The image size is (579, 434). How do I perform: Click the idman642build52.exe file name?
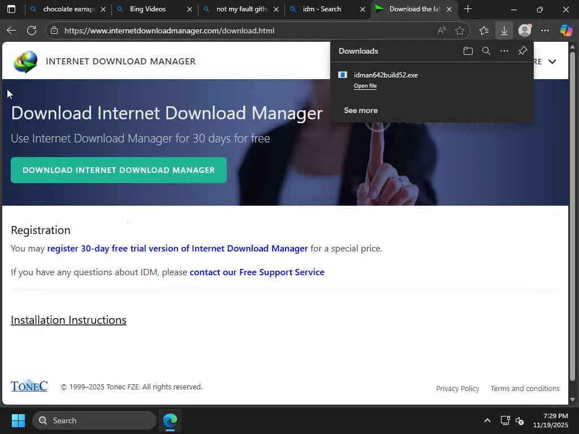[x=386, y=75]
